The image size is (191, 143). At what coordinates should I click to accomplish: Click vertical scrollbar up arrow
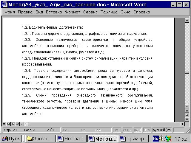pos(187,20)
